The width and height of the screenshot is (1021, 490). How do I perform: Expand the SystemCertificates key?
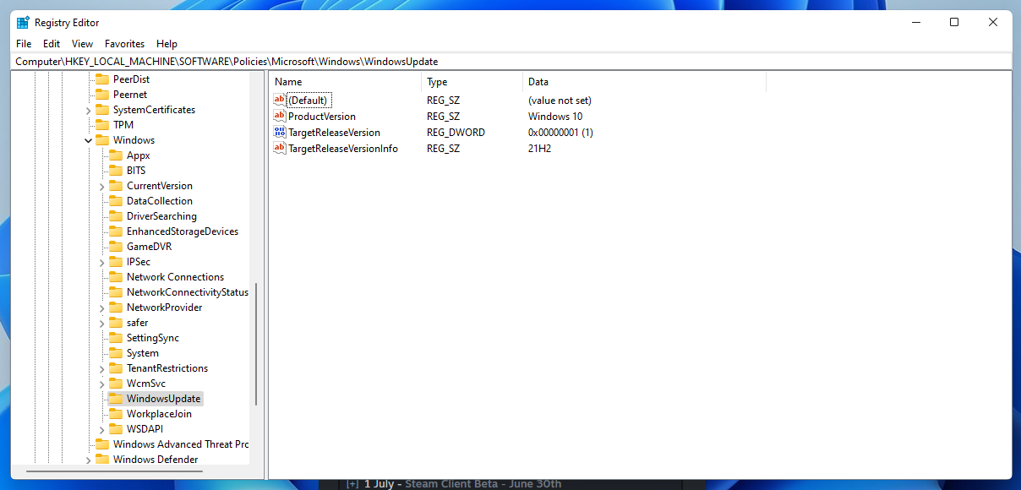point(89,110)
